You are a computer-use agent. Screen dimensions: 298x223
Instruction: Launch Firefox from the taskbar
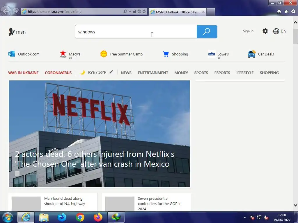click(98, 217)
